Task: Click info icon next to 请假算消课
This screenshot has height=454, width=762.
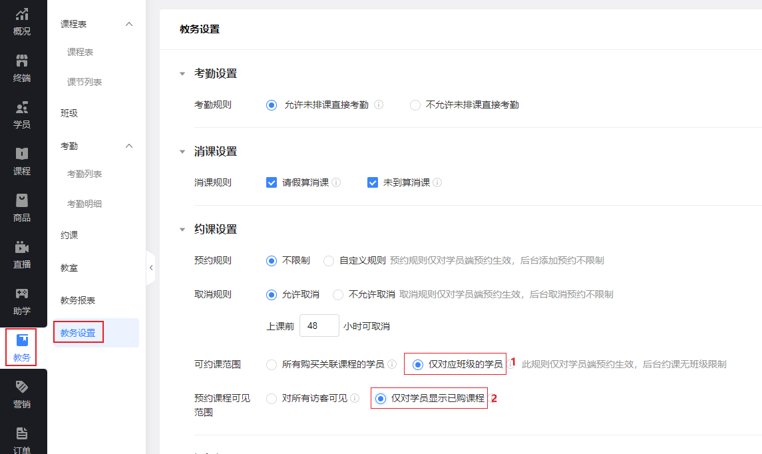Action: 336,182
